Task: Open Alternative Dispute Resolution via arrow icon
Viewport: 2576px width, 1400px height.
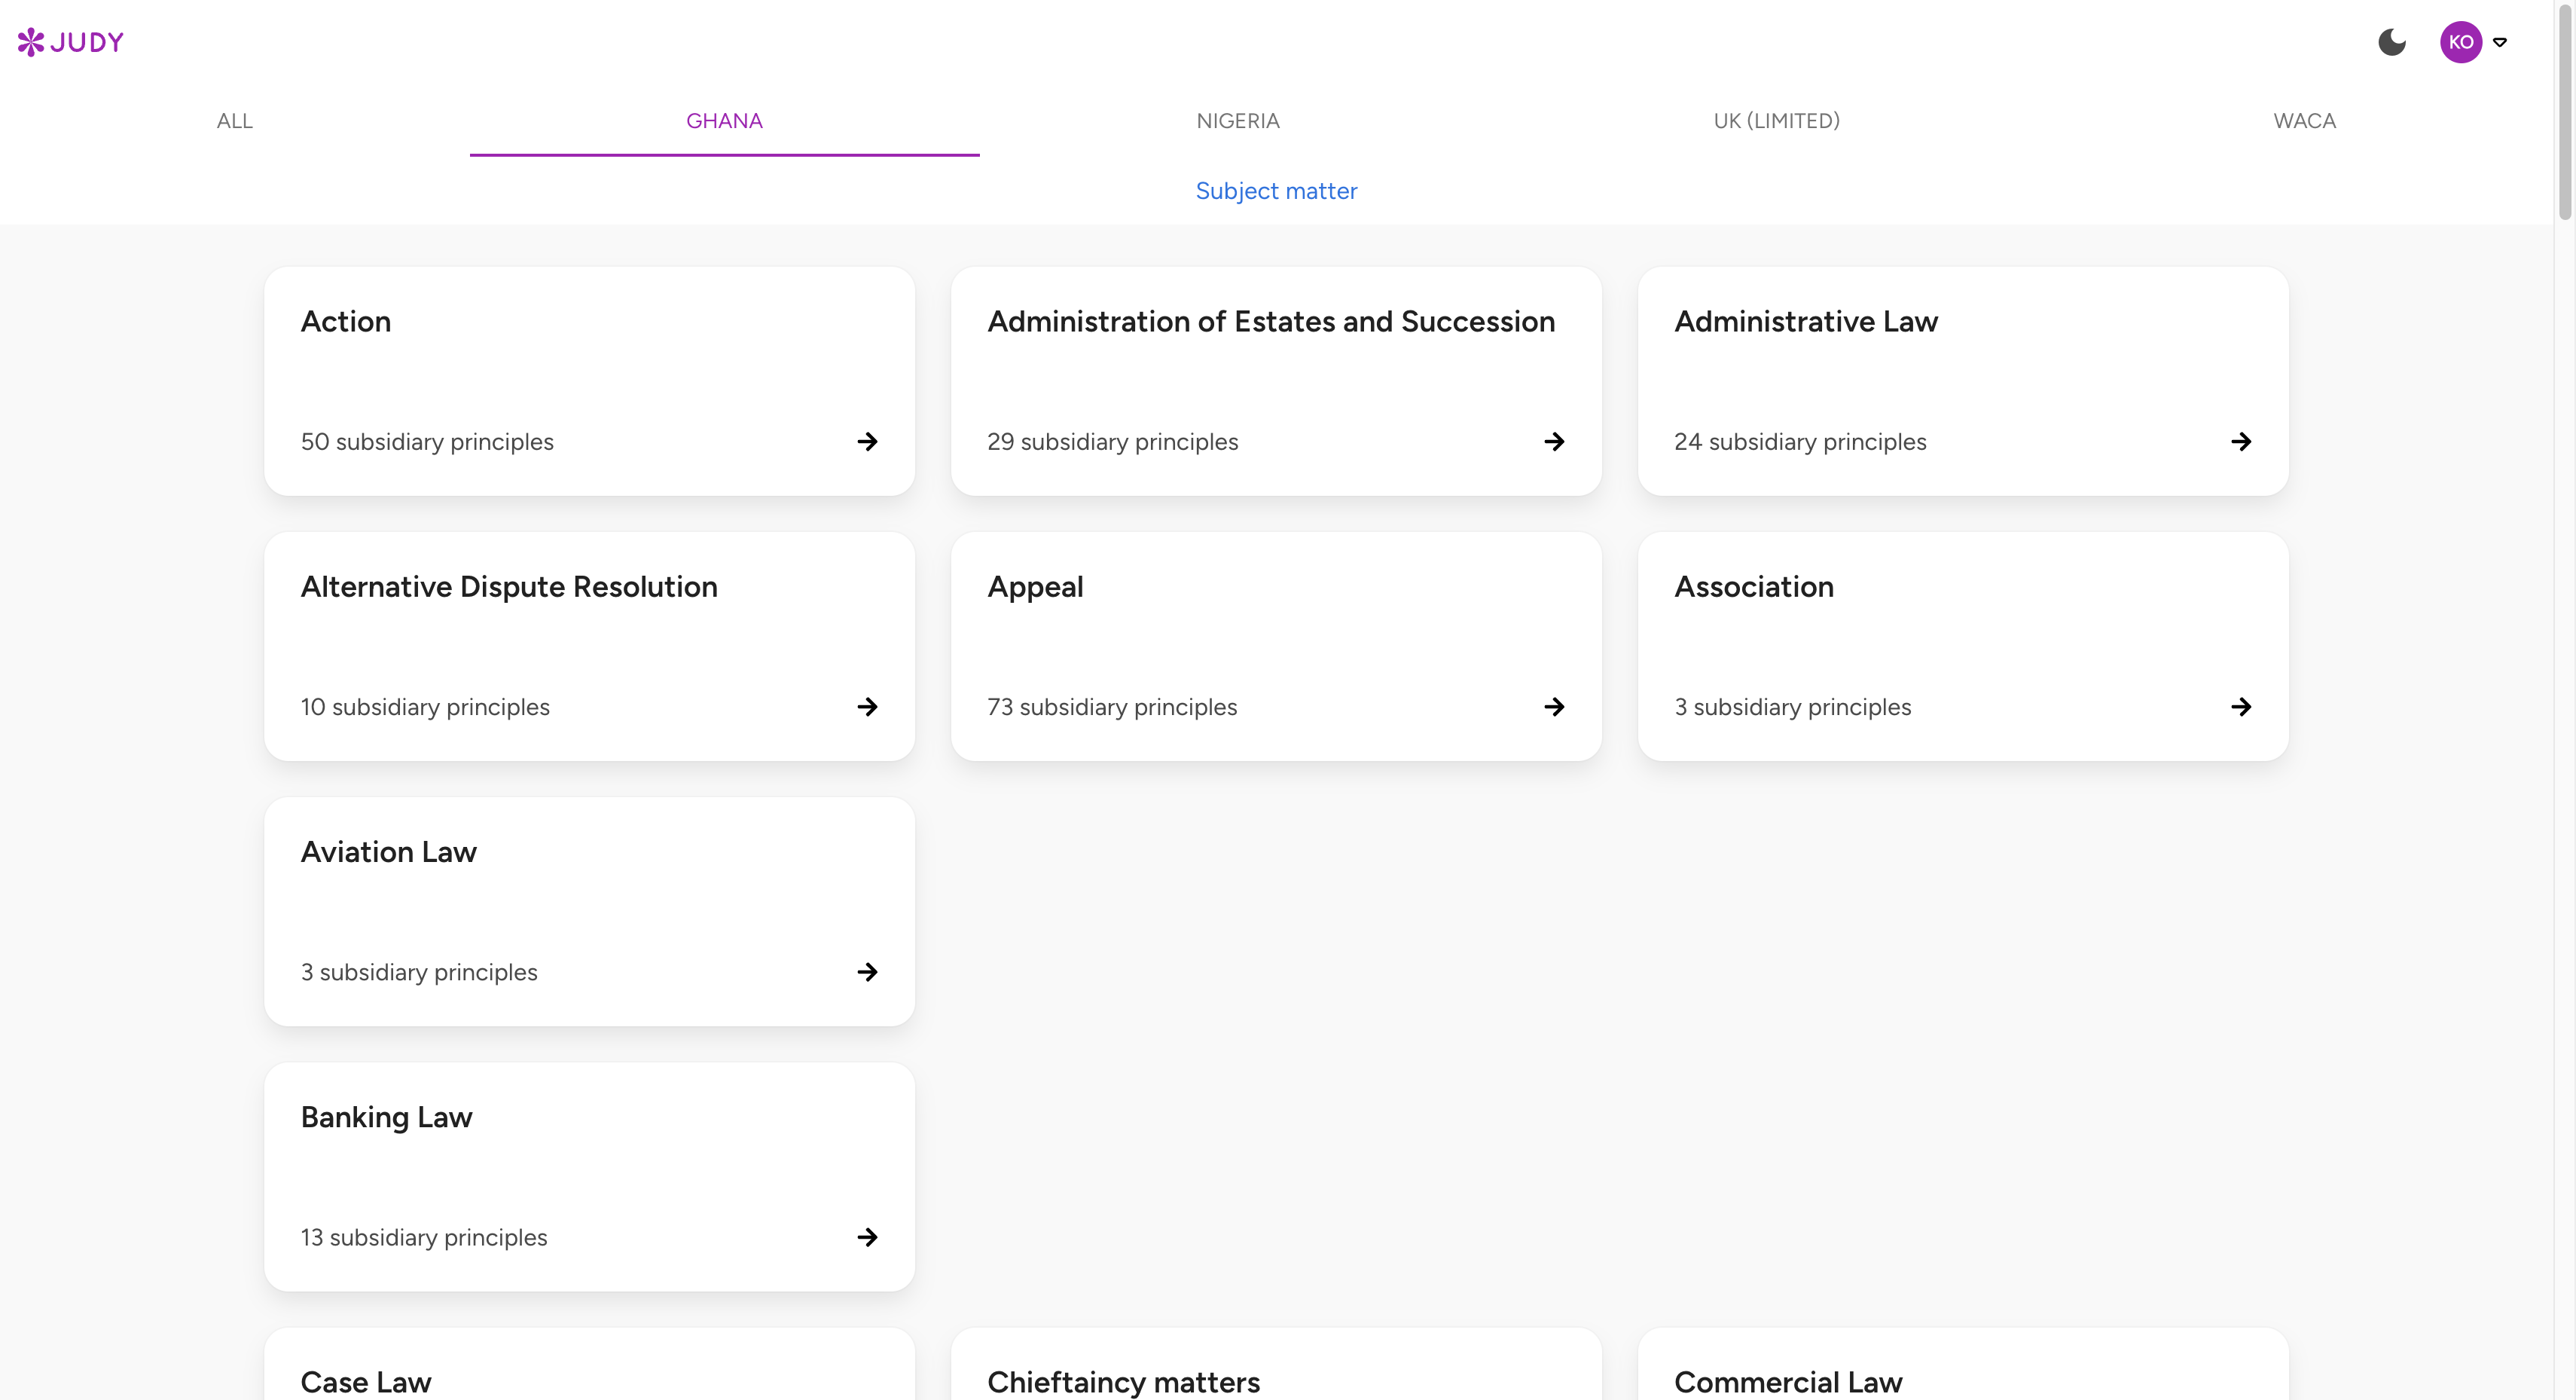Action: pos(866,707)
